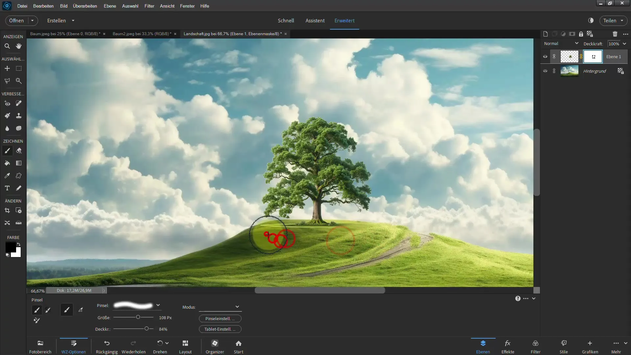
Task: Open the Organizer
Action: tap(215, 347)
